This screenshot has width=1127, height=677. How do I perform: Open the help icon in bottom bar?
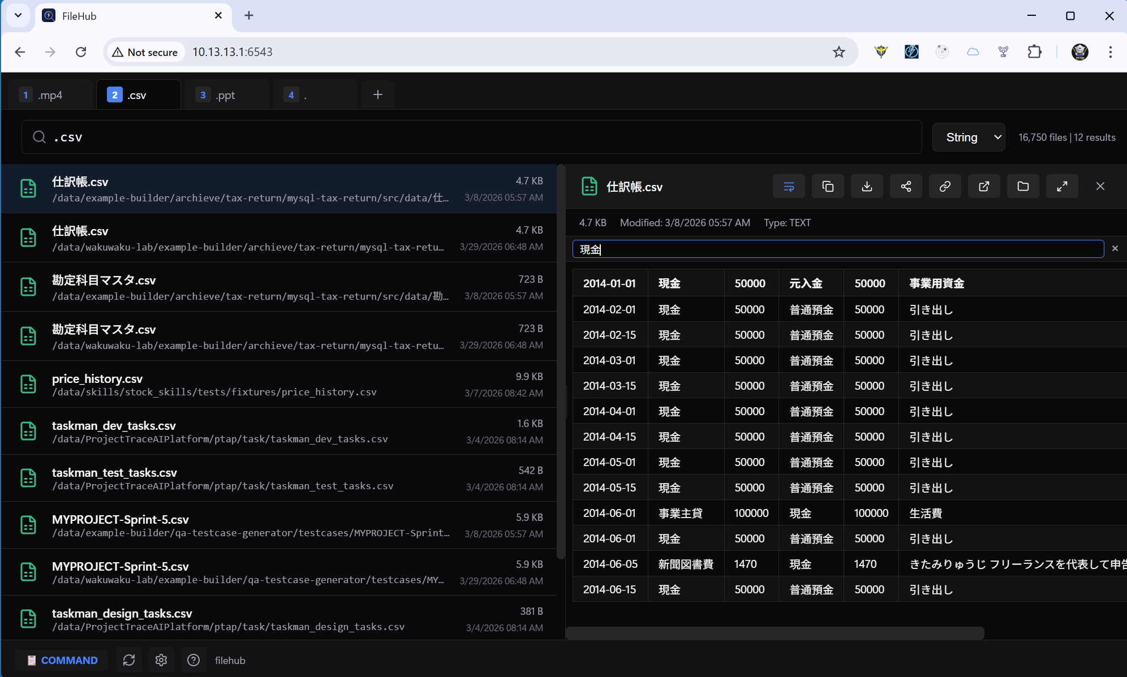[x=193, y=660]
